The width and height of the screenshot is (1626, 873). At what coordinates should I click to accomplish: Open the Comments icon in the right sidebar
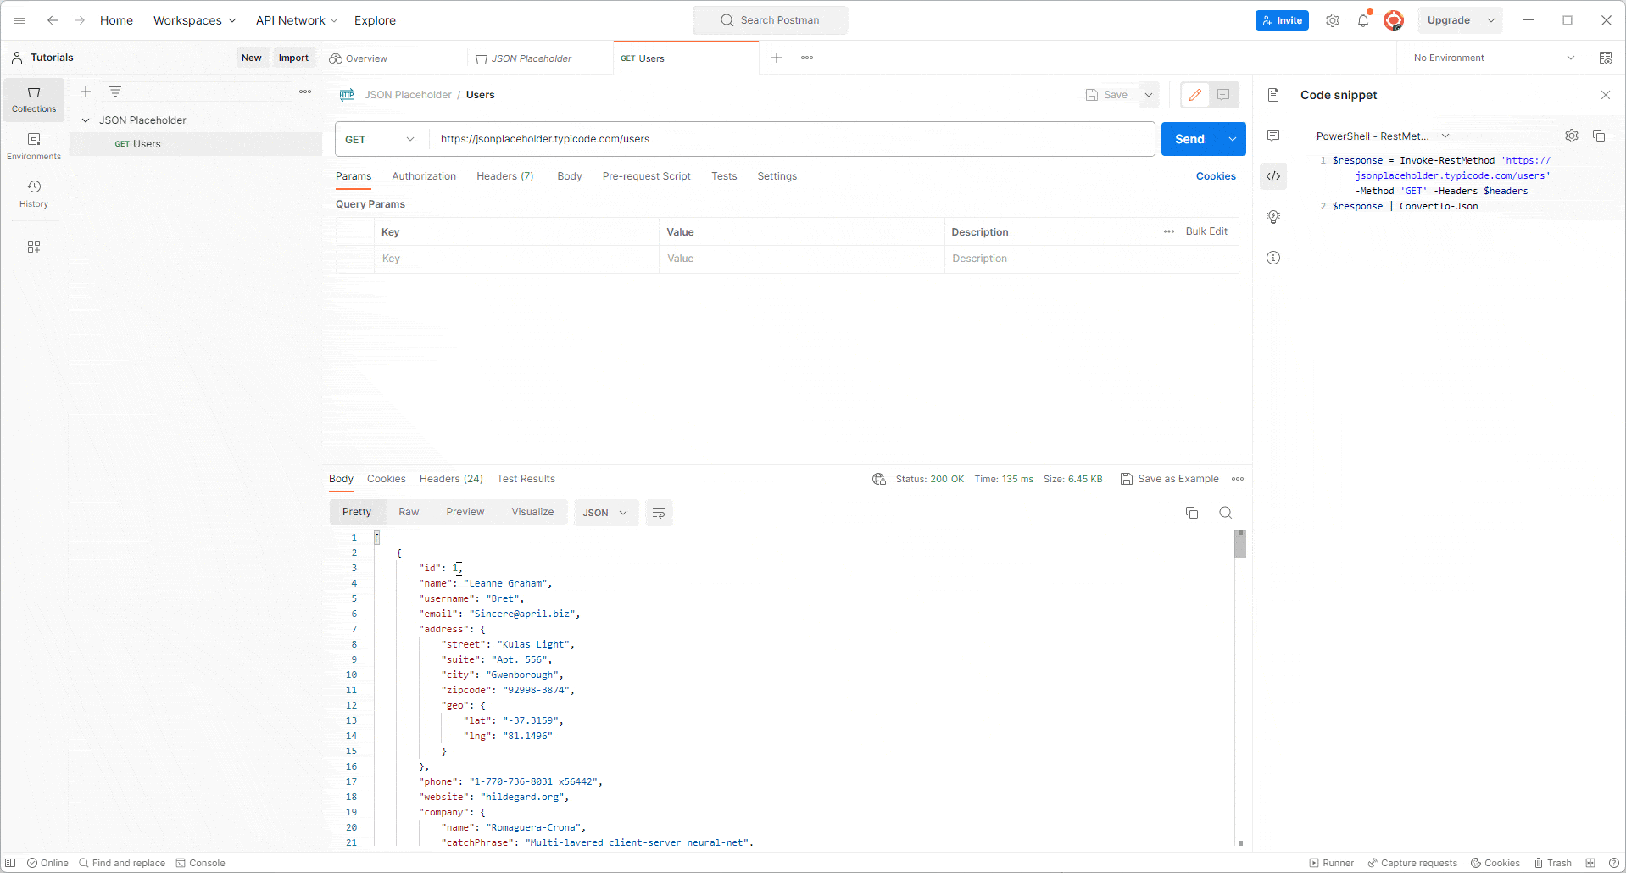[1273, 136]
